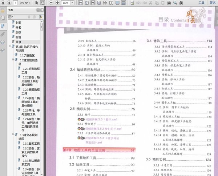Click 3.4 修饰工具 contents entry
The height and width of the screenshot is (176, 218).
[179, 41]
